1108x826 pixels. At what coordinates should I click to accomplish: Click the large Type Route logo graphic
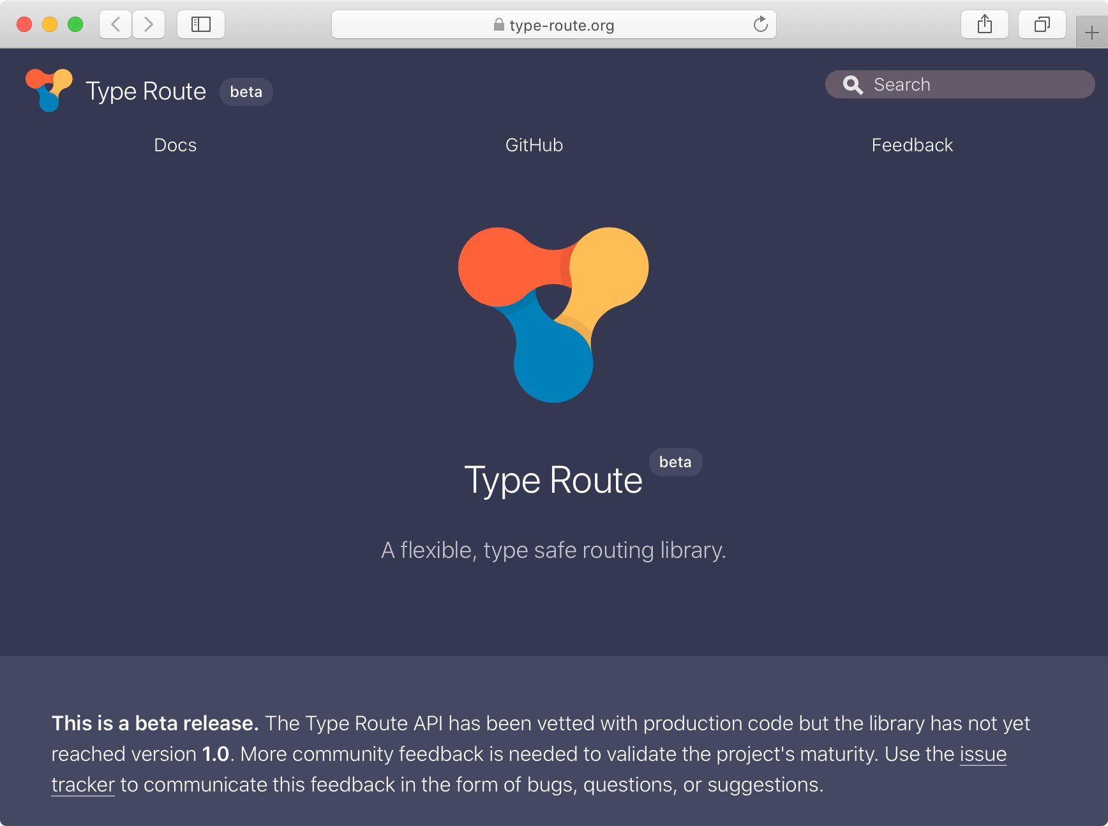coord(553,315)
